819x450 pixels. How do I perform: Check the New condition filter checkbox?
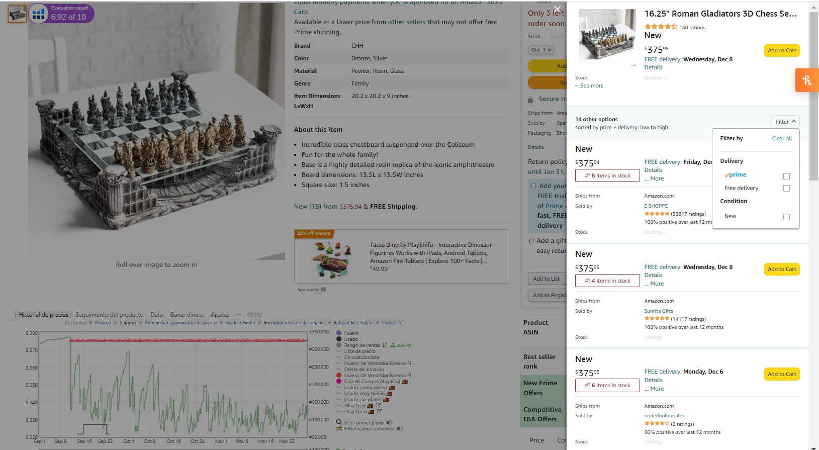[x=786, y=217]
